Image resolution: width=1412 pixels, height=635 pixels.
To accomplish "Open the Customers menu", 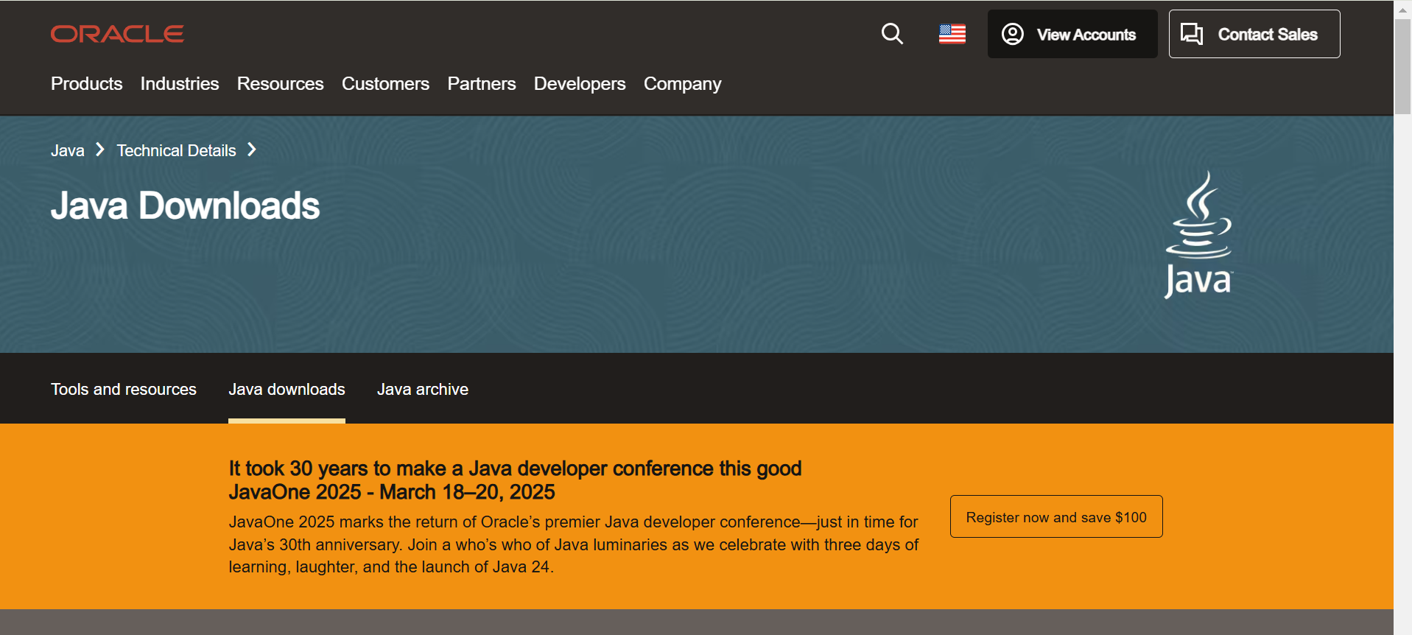I will click(x=385, y=84).
